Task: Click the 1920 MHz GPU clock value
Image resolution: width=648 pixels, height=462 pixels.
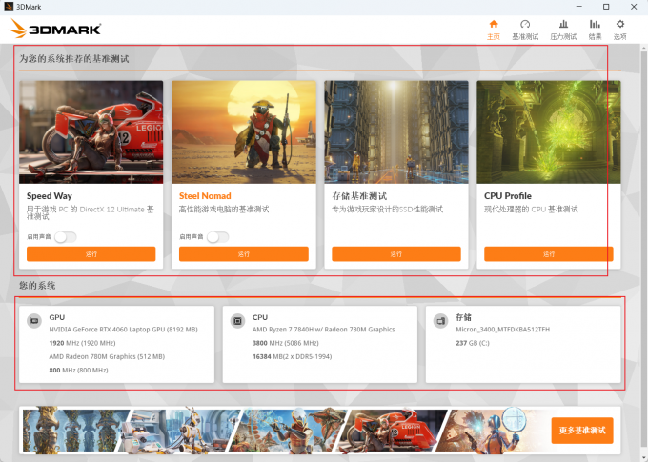Action: coord(82,343)
